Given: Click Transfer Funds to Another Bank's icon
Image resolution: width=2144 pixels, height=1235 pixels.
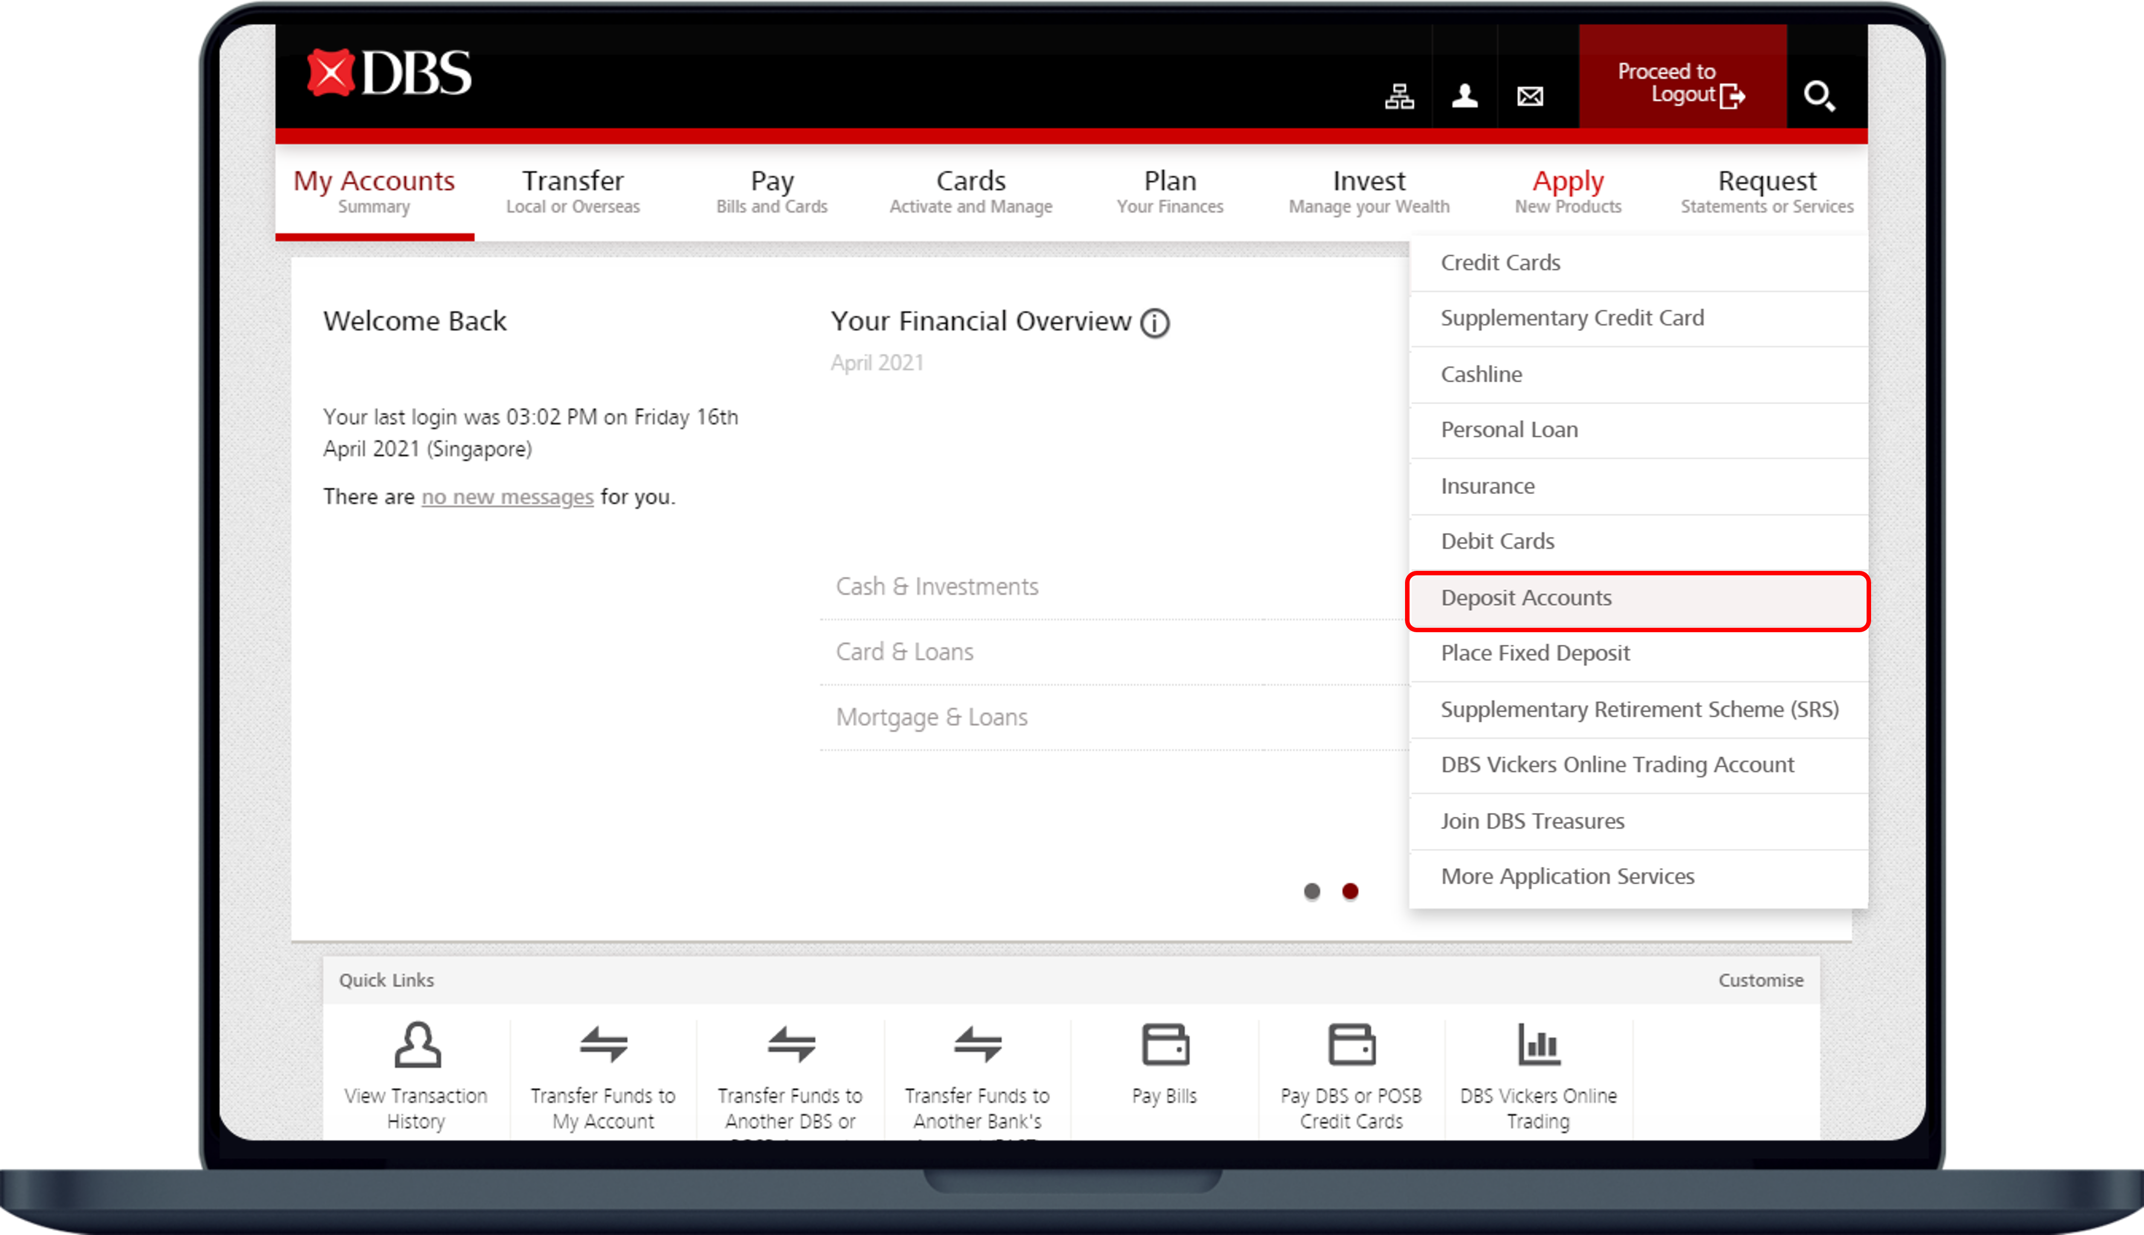Looking at the screenshot, I should point(978,1044).
